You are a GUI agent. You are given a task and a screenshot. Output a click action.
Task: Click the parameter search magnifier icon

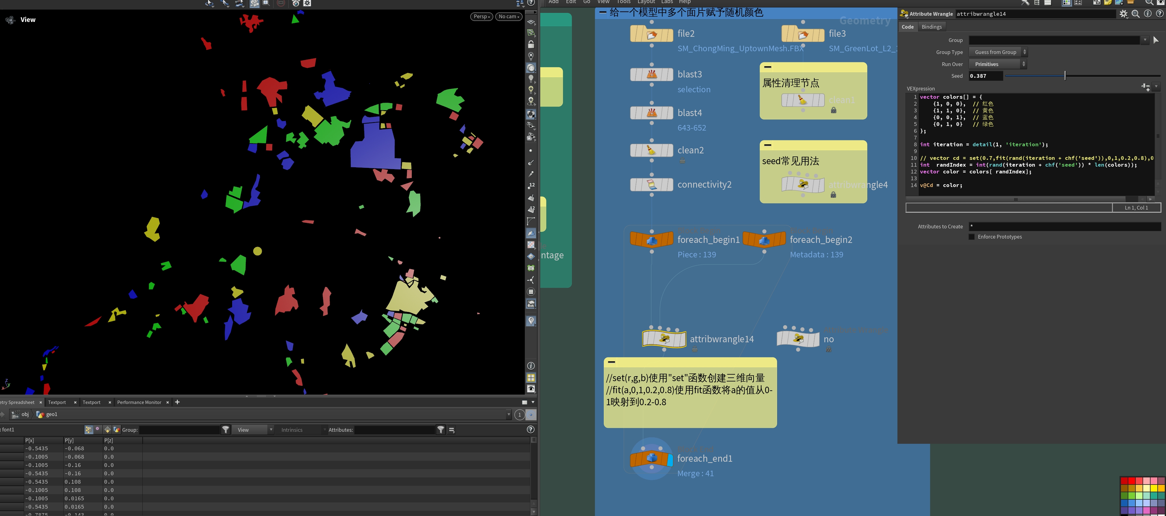point(1136,14)
